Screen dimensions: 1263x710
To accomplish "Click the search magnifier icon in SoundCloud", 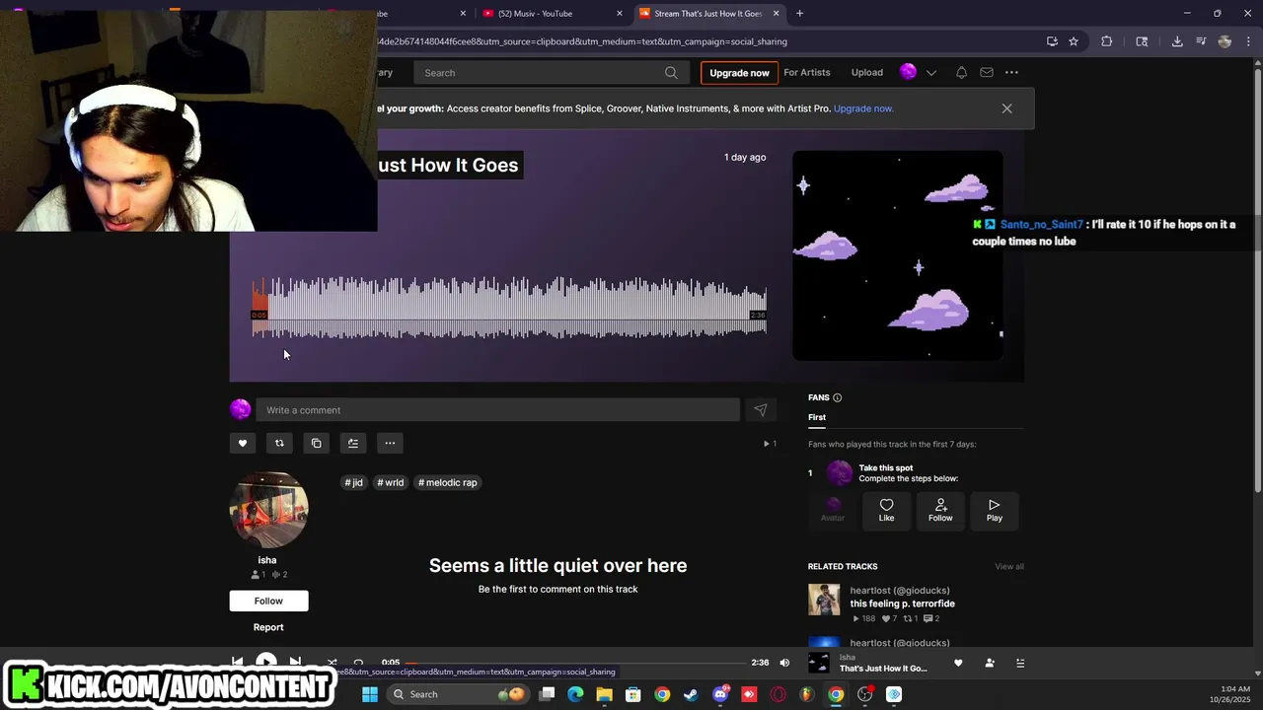I will pyautogui.click(x=671, y=73).
